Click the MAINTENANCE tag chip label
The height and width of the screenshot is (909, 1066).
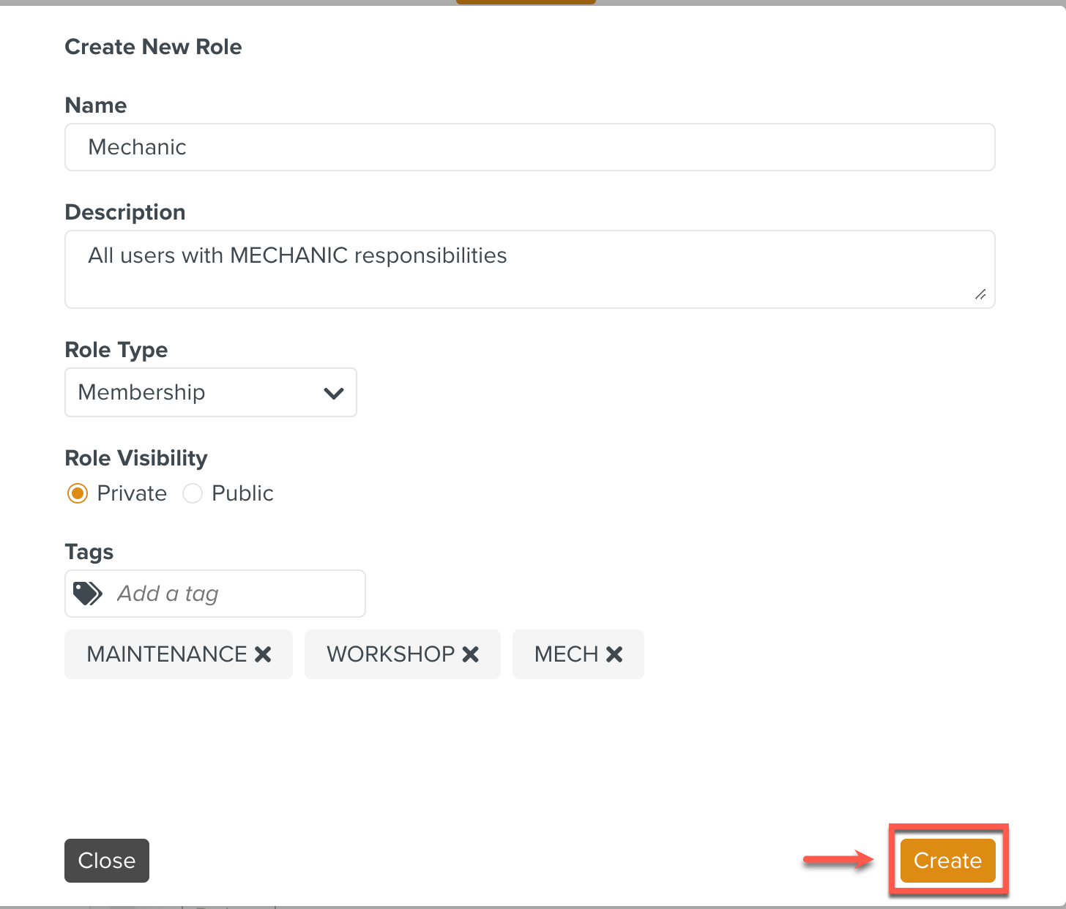tap(167, 654)
